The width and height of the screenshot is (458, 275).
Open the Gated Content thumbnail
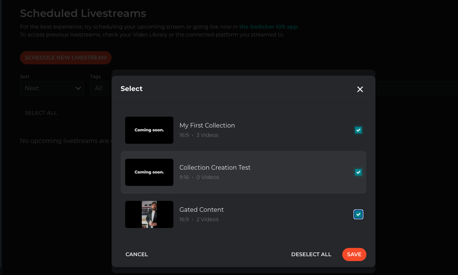(x=149, y=214)
